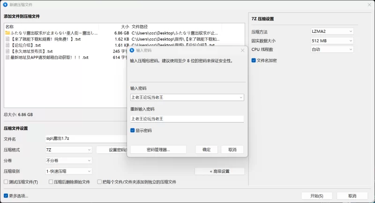Click the app logo in 输入密码 dialog title

[x=132, y=51]
